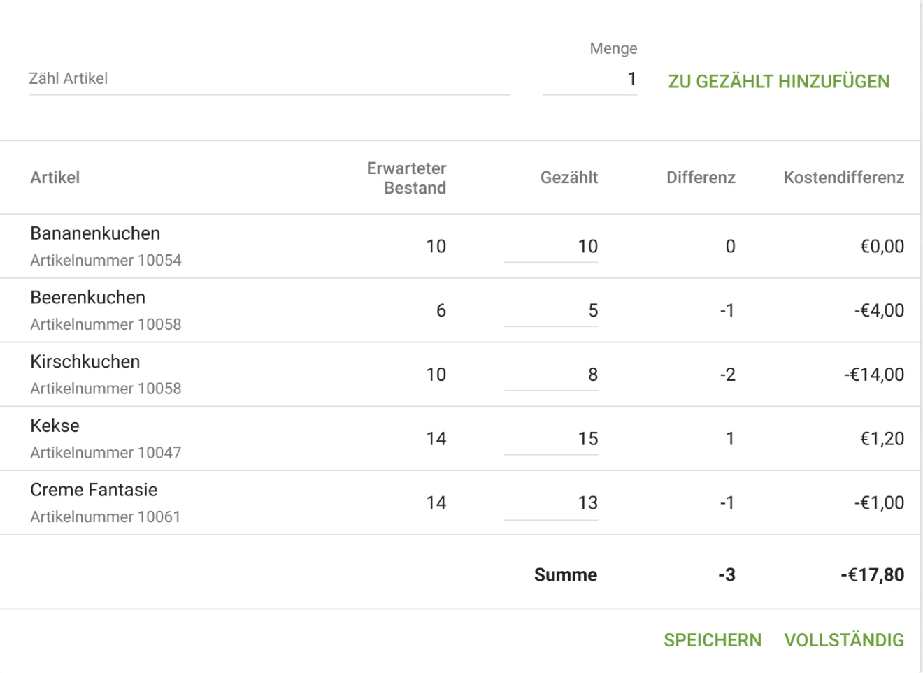Edit counted quantity for Kekse

coord(552,439)
